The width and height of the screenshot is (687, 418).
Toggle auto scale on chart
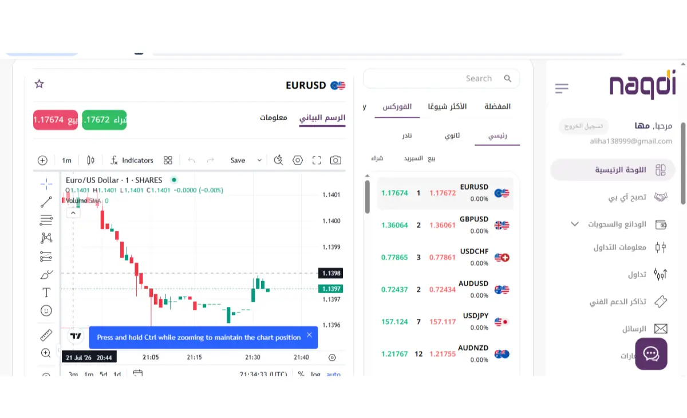point(333,374)
